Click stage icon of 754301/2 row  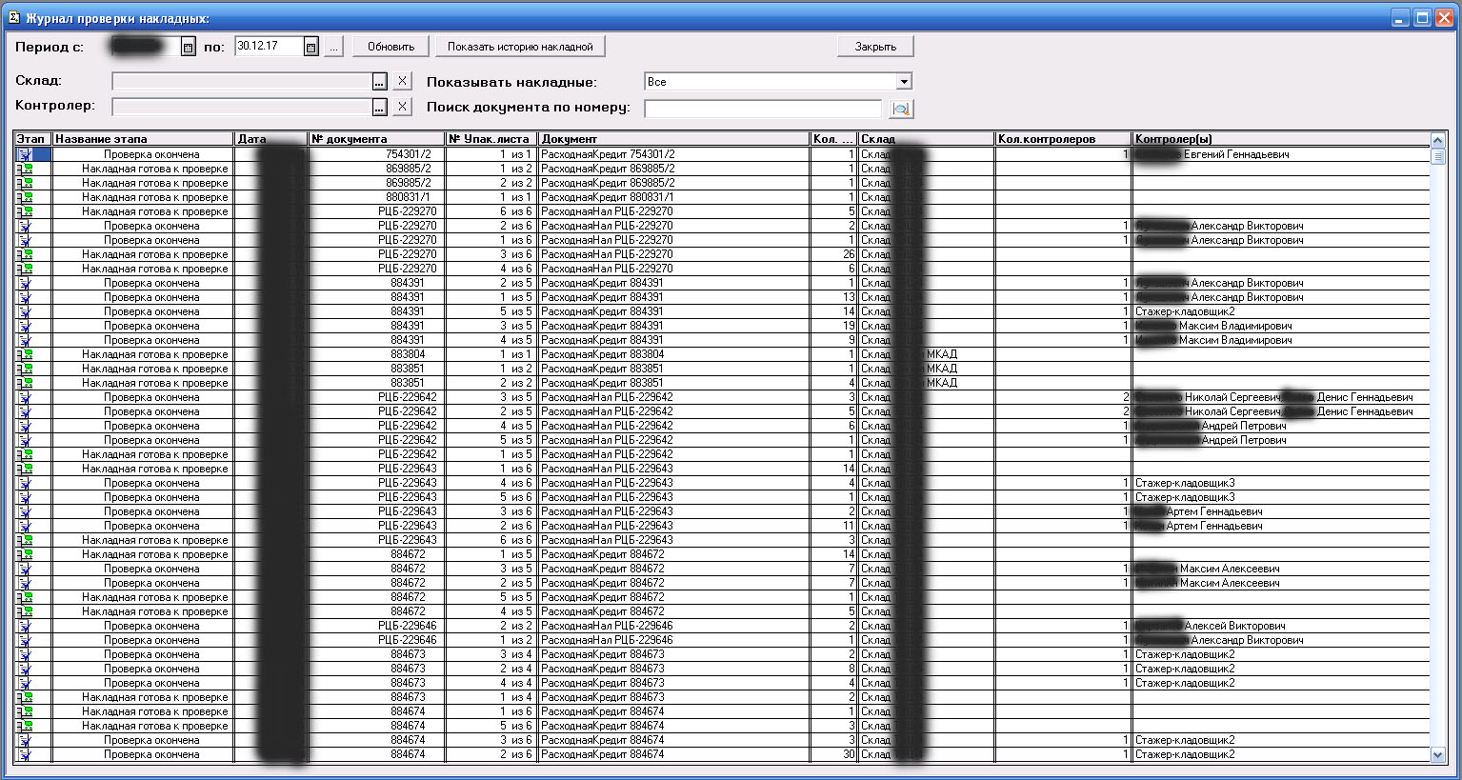[24, 154]
